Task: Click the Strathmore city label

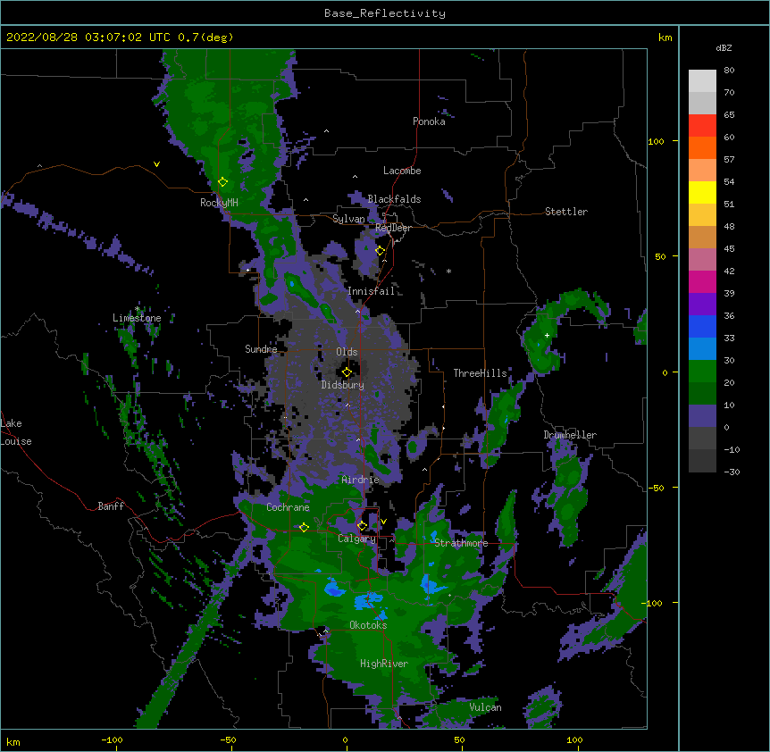Action: (461, 543)
